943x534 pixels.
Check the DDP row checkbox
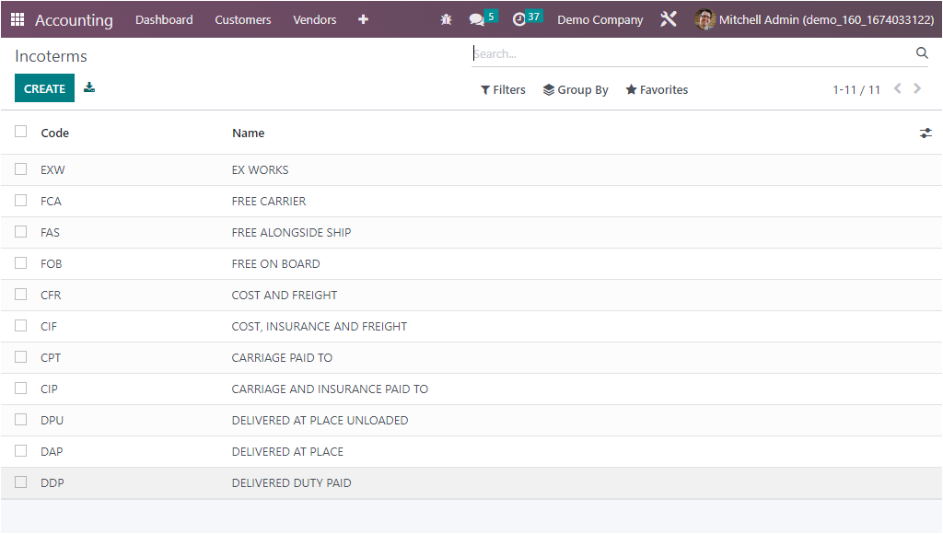pyautogui.click(x=21, y=482)
